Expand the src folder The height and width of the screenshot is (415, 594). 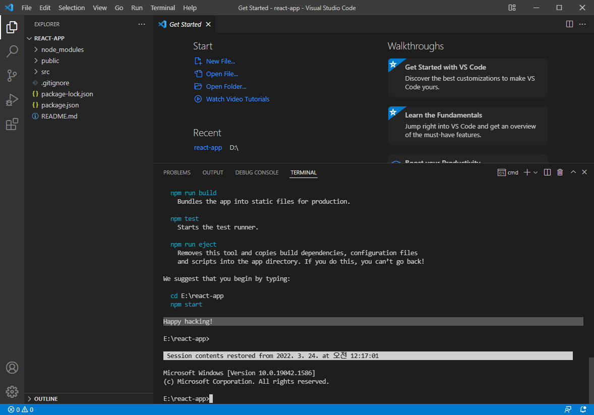[89, 72]
